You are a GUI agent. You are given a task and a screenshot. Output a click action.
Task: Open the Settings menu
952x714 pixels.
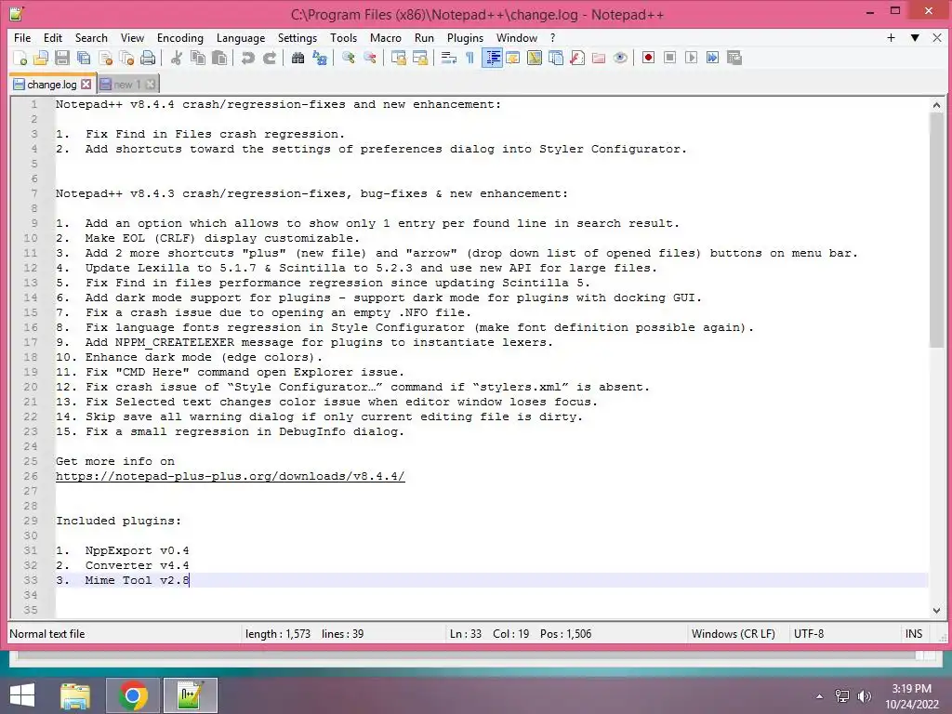tap(297, 37)
